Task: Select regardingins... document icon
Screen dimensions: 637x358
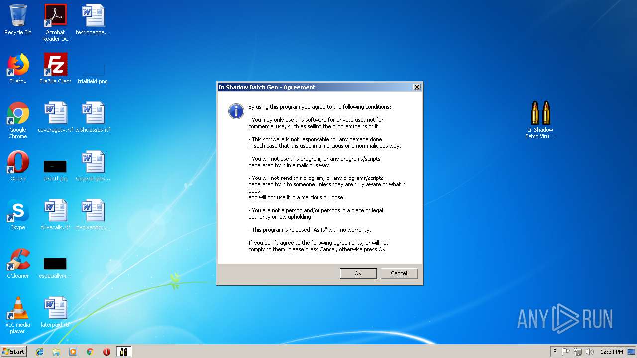Action: tap(93, 166)
